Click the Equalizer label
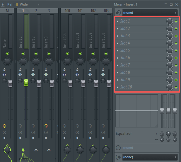181x162 pixels. [x=124, y=133]
